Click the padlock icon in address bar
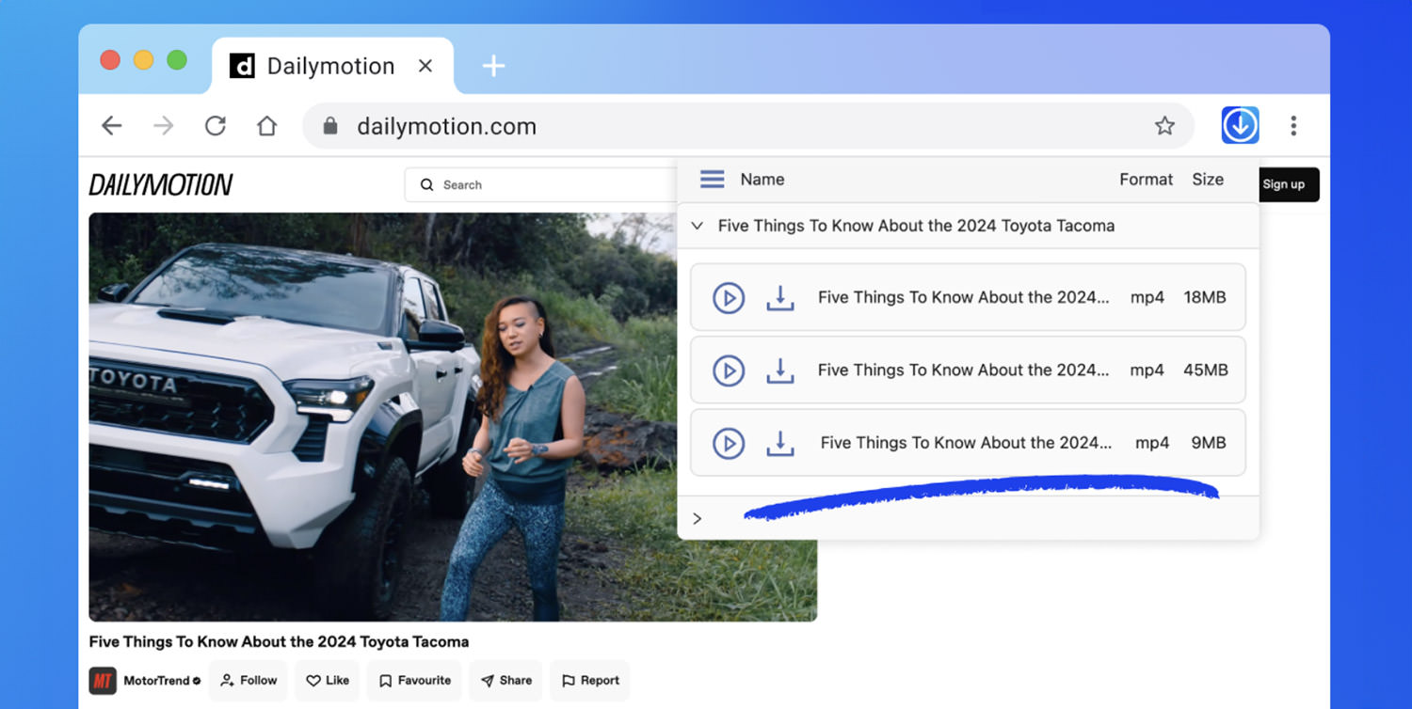Screen dimensions: 1412x709 (329, 126)
